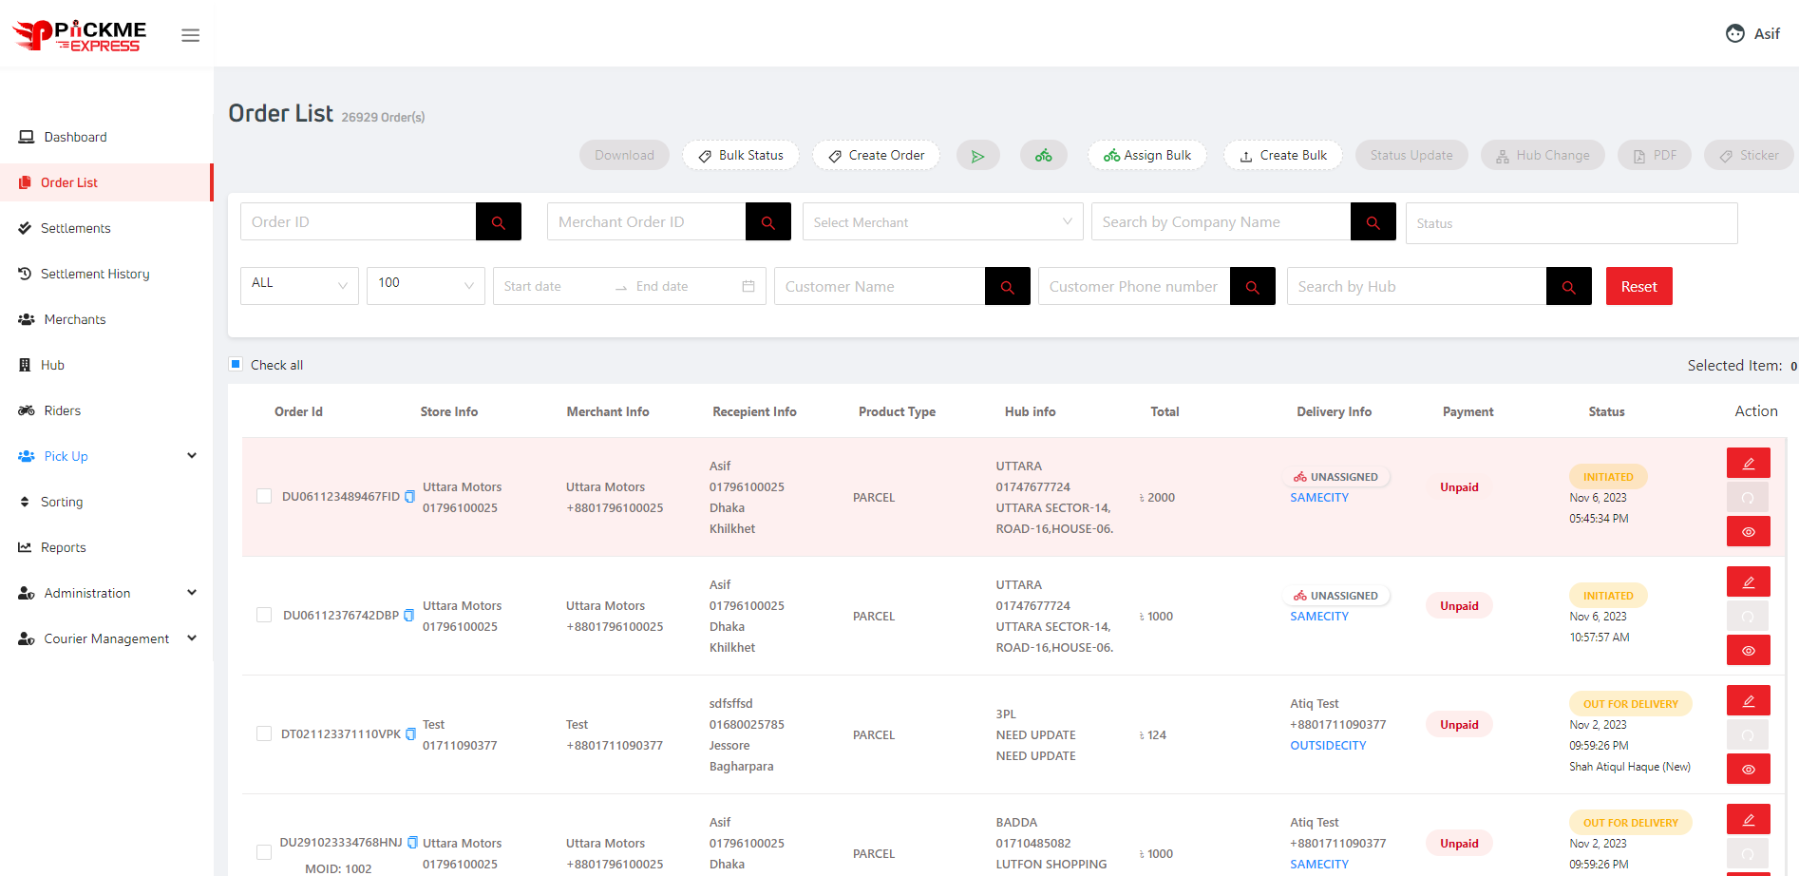The image size is (1799, 876).
Task: Click the Search by Hub search icon
Action: click(1568, 287)
